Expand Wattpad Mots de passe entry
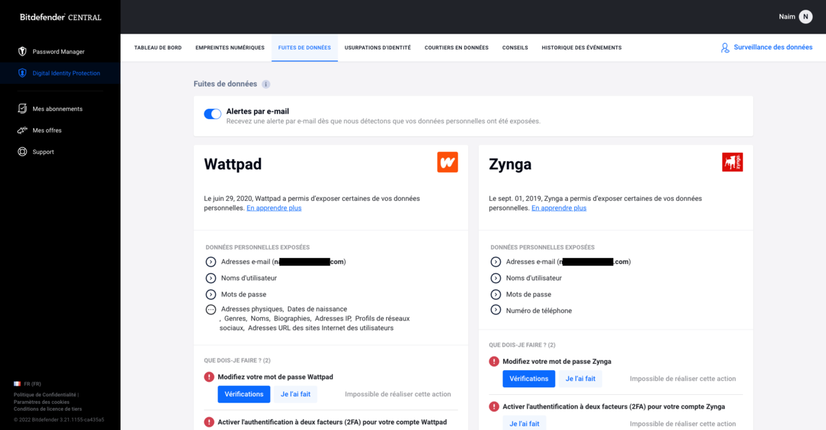Image resolution: width=826 pixels, height=430 pixels. 211,294
